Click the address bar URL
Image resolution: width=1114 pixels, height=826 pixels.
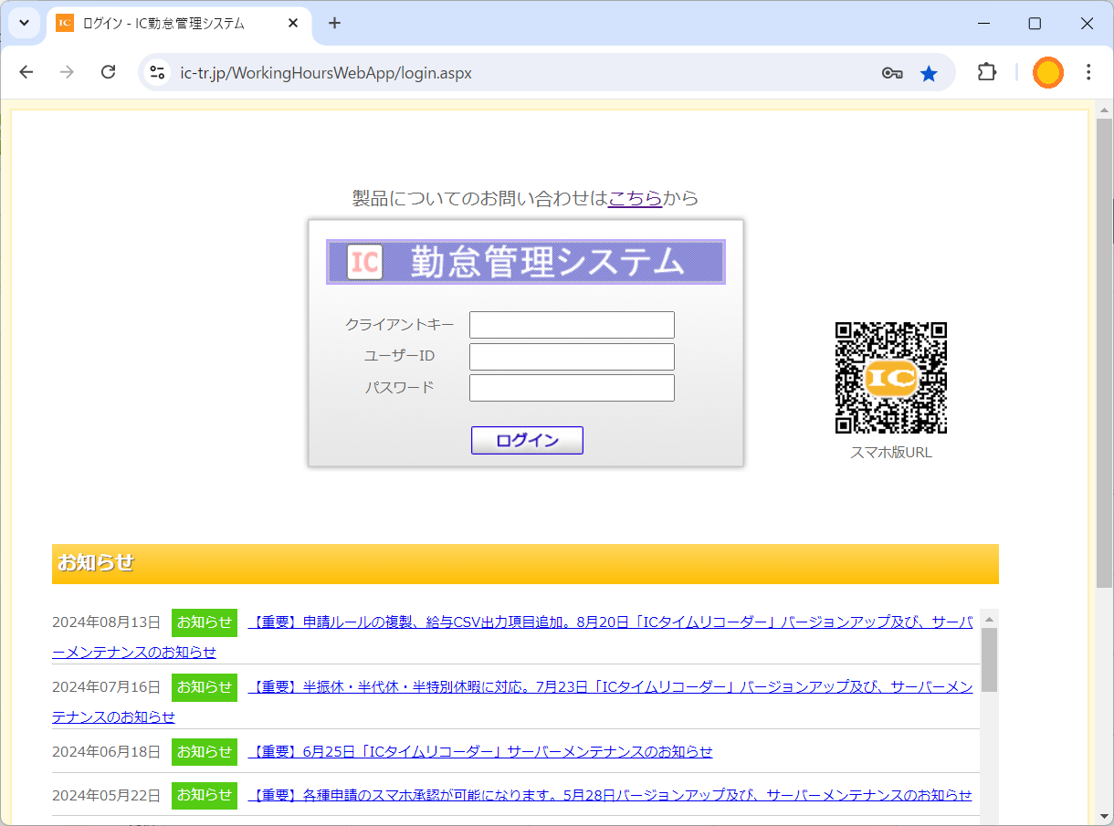[x=326, y=73]
